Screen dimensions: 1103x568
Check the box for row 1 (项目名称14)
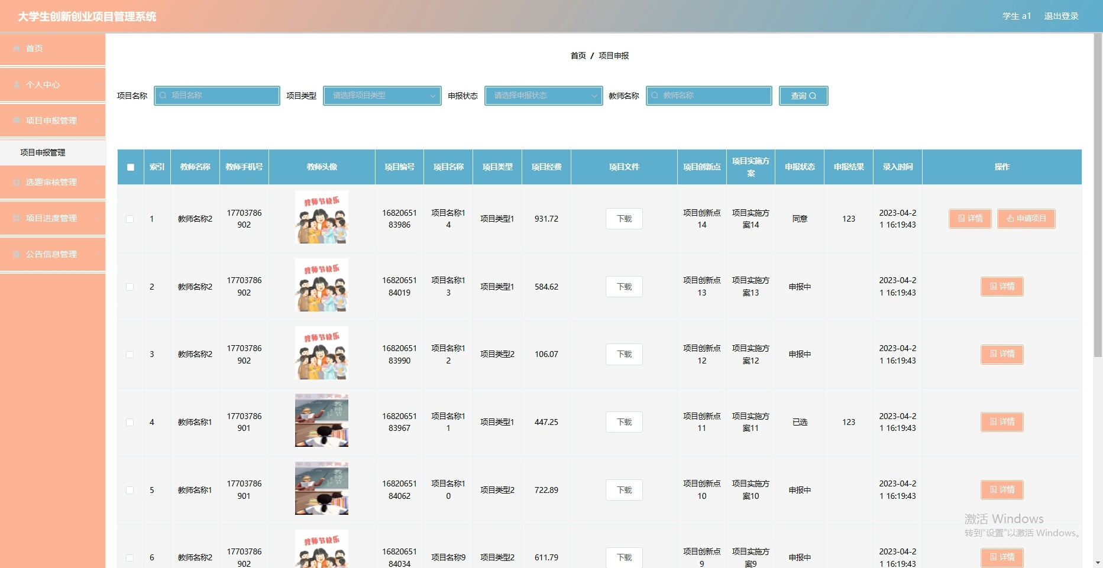click(x=130, y=219)
